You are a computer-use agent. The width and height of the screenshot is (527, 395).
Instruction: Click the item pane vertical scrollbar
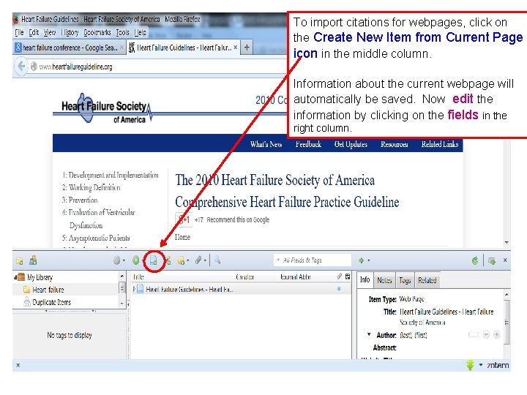click(507, 321)
